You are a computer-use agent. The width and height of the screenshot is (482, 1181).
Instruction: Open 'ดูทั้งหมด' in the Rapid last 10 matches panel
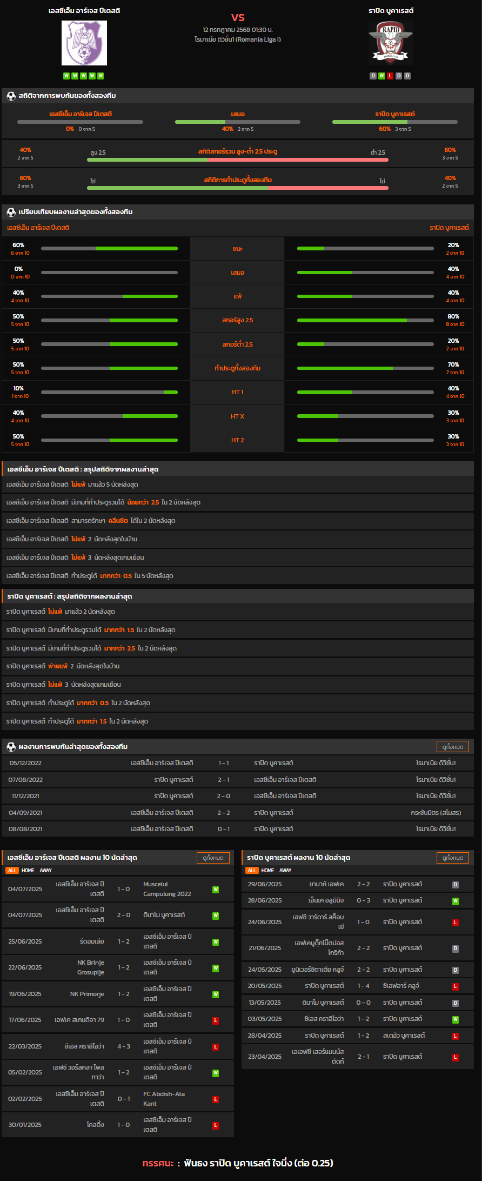[x=453, y=858]
